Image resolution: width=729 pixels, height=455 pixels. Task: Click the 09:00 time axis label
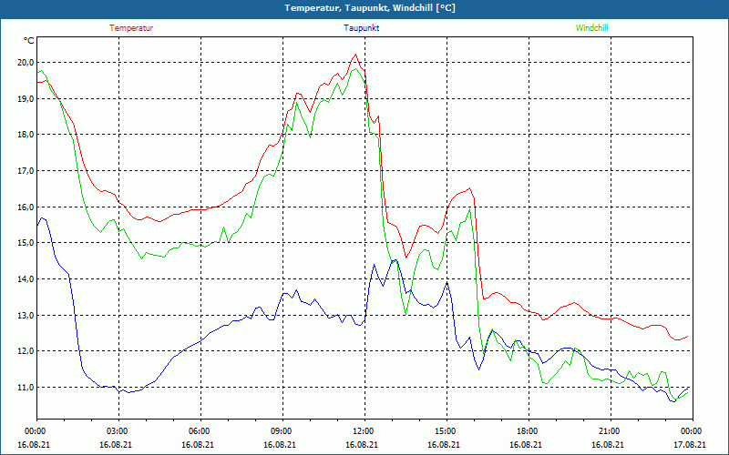[282, 430]
